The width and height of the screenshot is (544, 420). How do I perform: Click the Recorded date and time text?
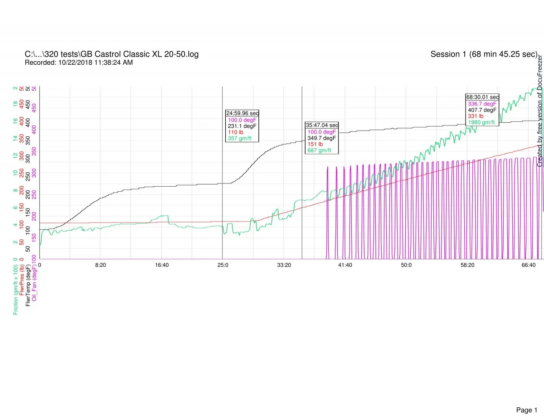tap(79, 63)
